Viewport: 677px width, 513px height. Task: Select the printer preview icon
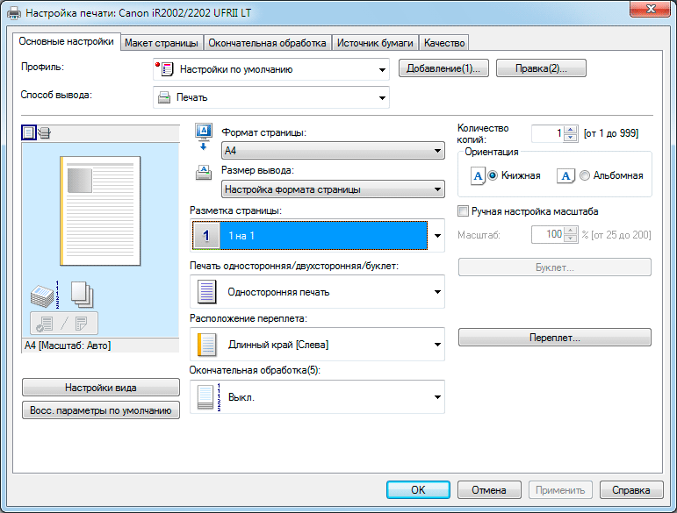tap(45, 132)
